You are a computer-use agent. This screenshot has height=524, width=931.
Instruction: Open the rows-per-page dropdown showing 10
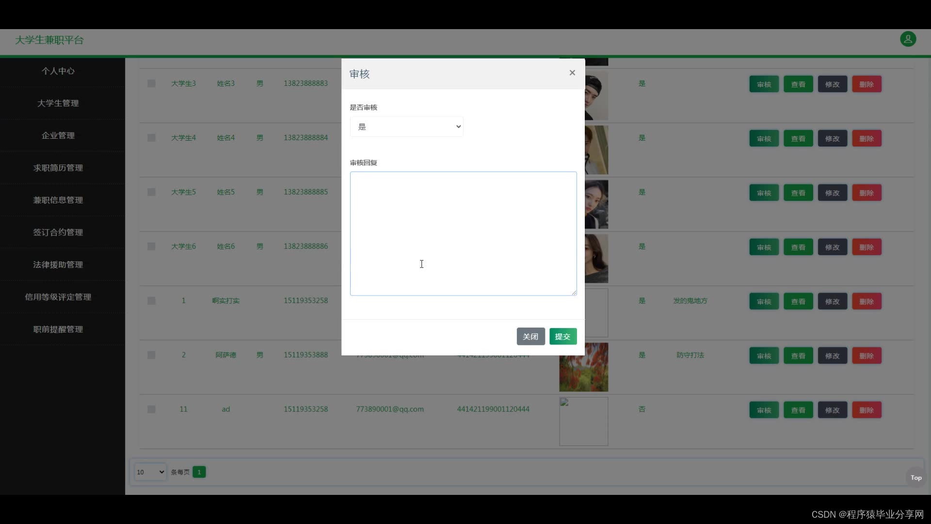[x=150, y=472]
